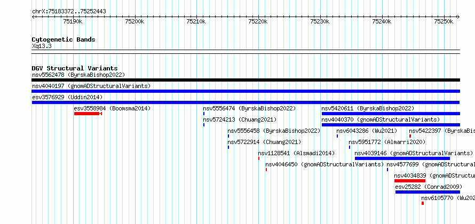Click the nsv5562478 (ByrskaBishop2022) label

(x=78, y=75)
